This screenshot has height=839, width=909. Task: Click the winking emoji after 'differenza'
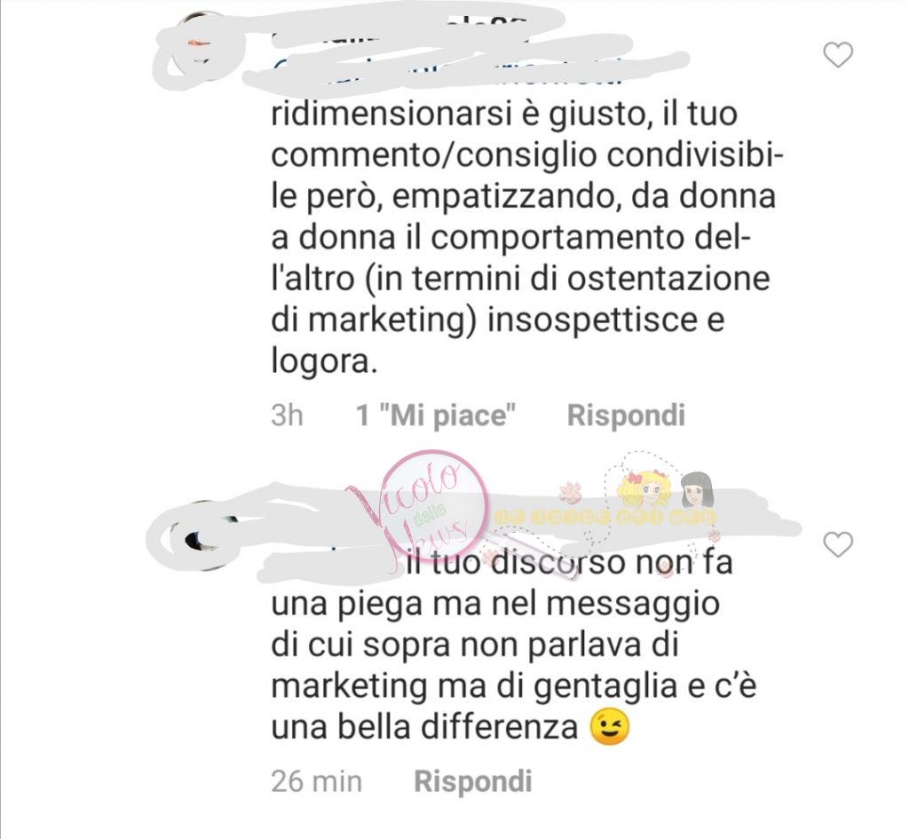coord(609,727)
